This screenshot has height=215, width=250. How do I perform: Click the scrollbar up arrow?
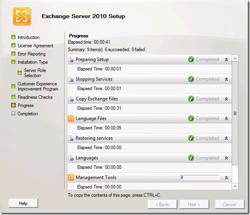point(235,58)
